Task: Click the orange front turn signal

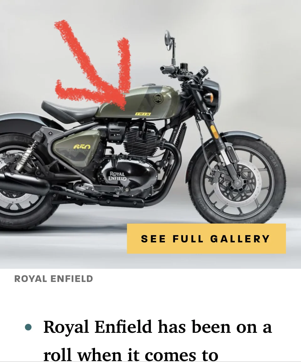Action: tap(208, 96)
